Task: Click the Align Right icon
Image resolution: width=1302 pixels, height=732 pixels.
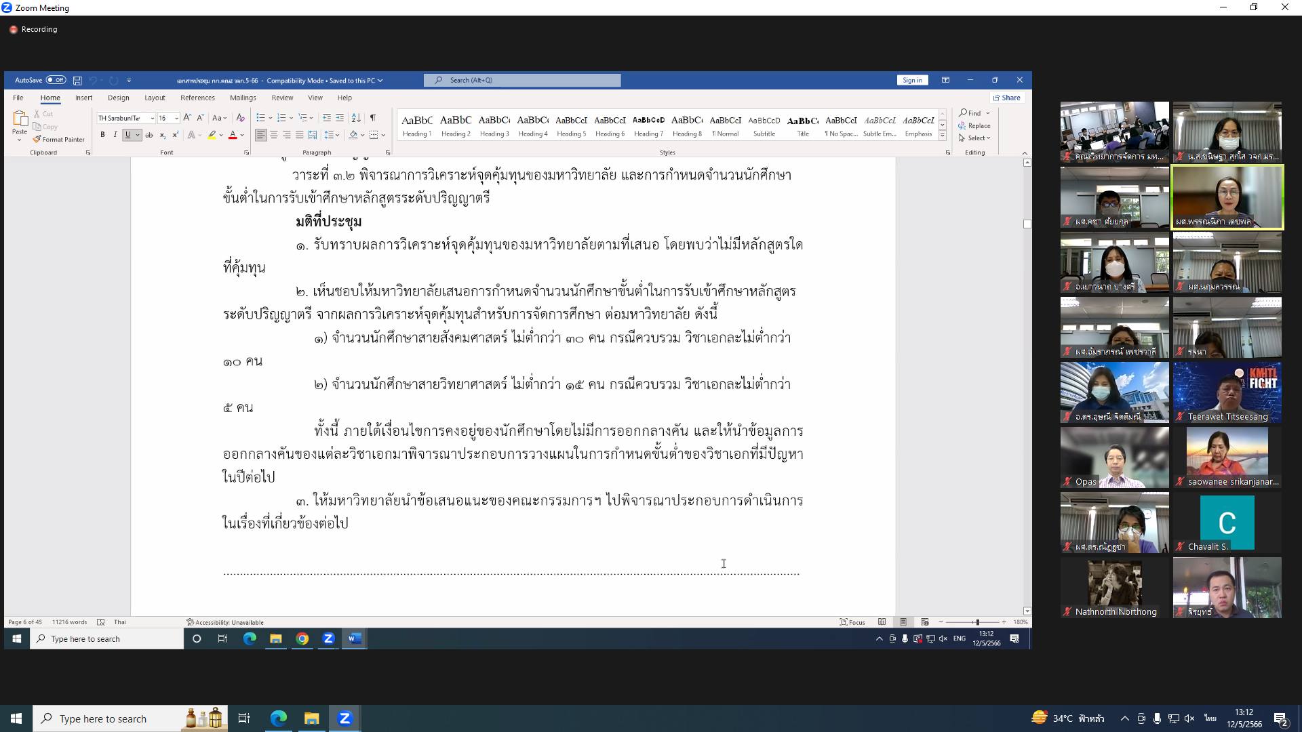Action: coord(287,135)
